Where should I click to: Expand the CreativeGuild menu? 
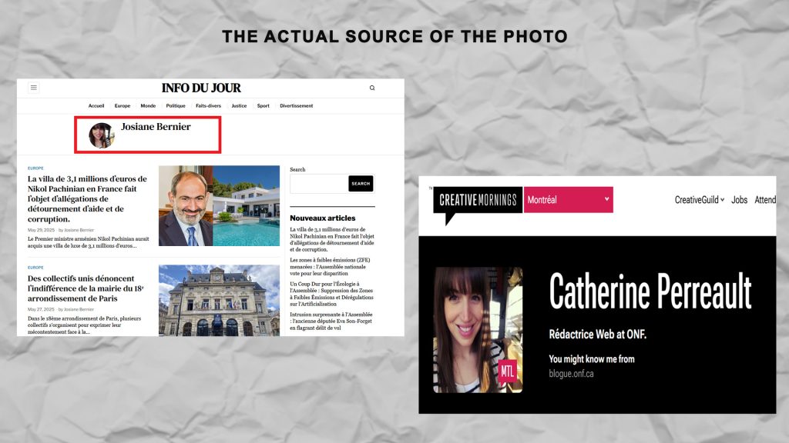click(x=700, y=200)
